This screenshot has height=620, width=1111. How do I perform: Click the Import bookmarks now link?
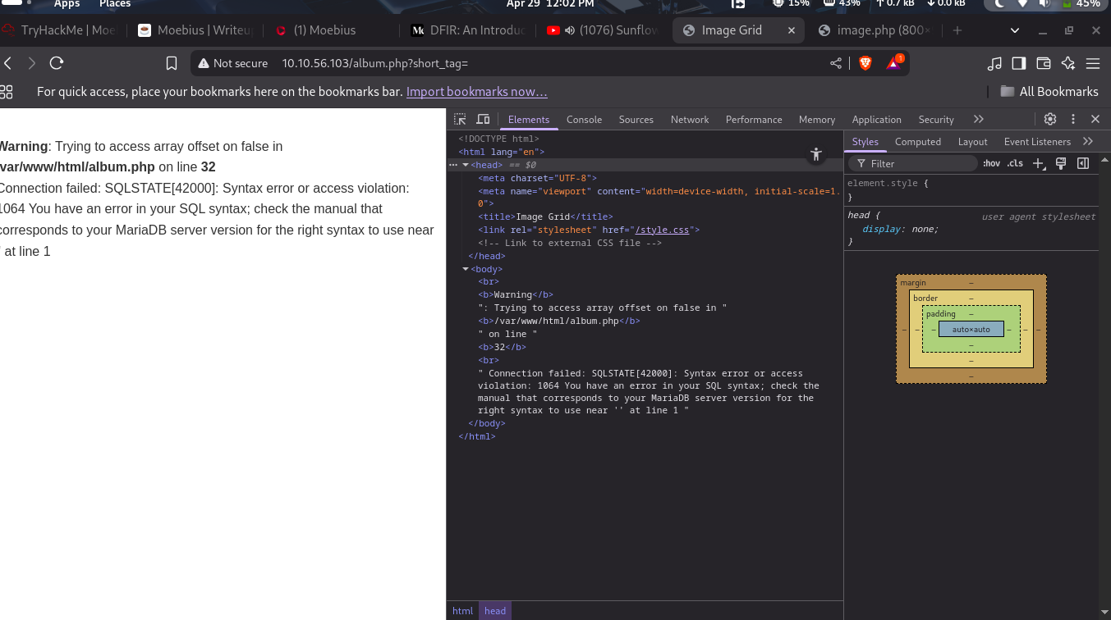point(476,92)
